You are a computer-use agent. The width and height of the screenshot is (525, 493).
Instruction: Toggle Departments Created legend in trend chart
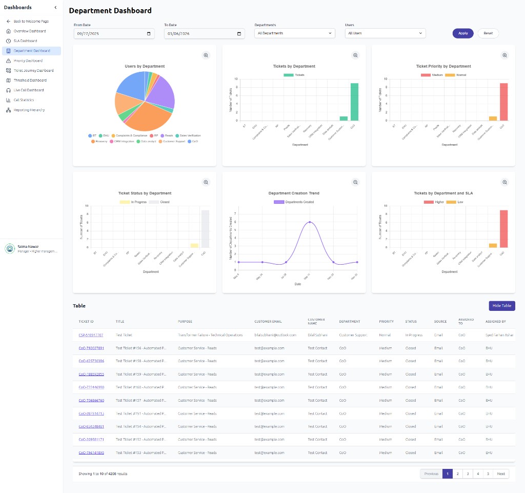coord(294,202)
